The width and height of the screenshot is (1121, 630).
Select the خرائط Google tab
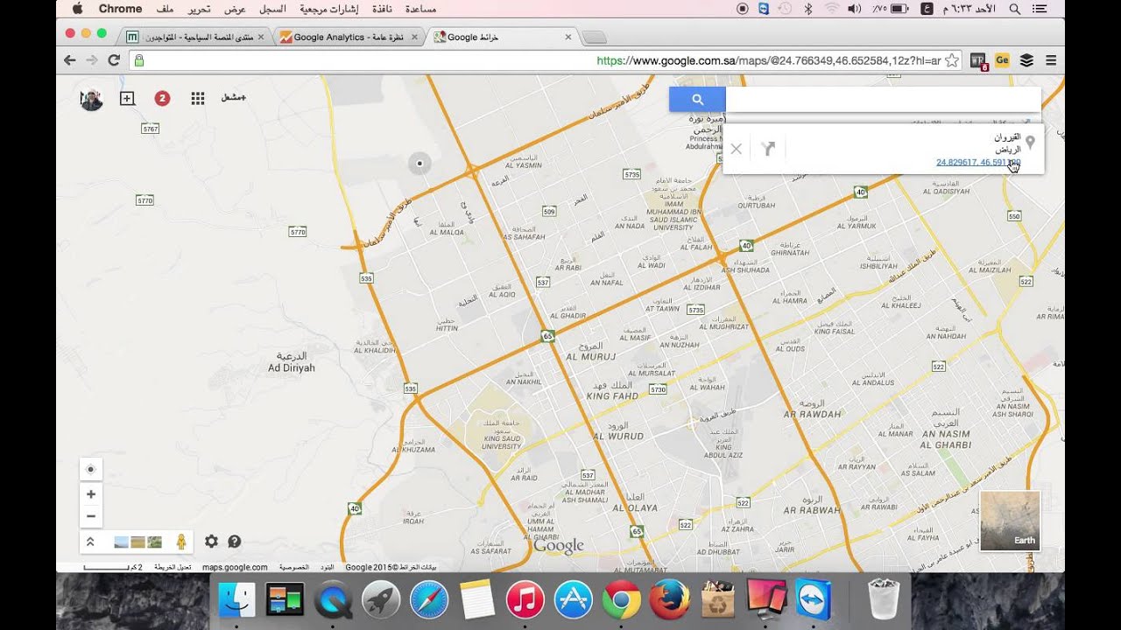[504, 37]
